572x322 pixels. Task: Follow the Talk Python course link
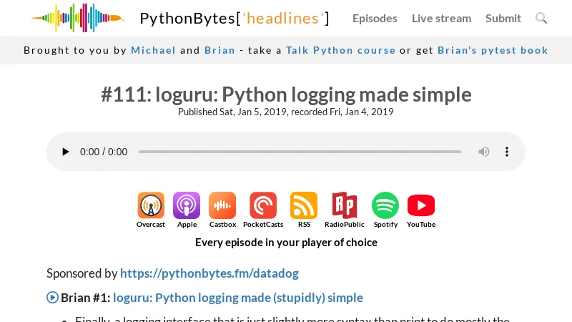click(x=340, y=50)
